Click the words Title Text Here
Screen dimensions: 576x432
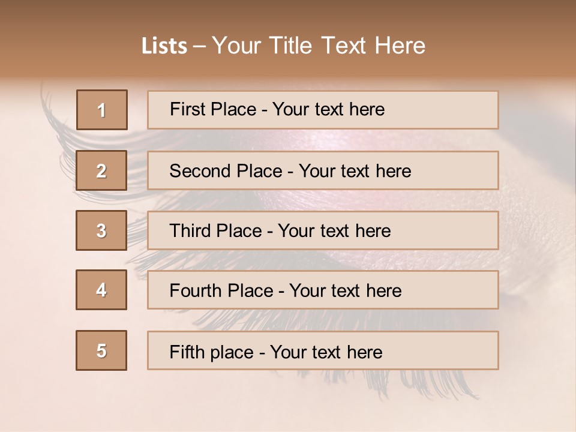pyautogui.click(x=347, y=46)
